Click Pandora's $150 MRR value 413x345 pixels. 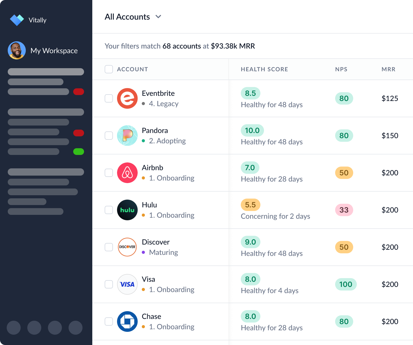click(390, 136)
